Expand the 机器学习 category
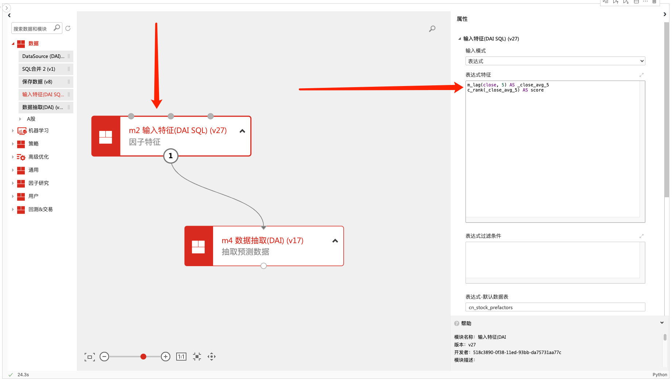 [13, 131]
